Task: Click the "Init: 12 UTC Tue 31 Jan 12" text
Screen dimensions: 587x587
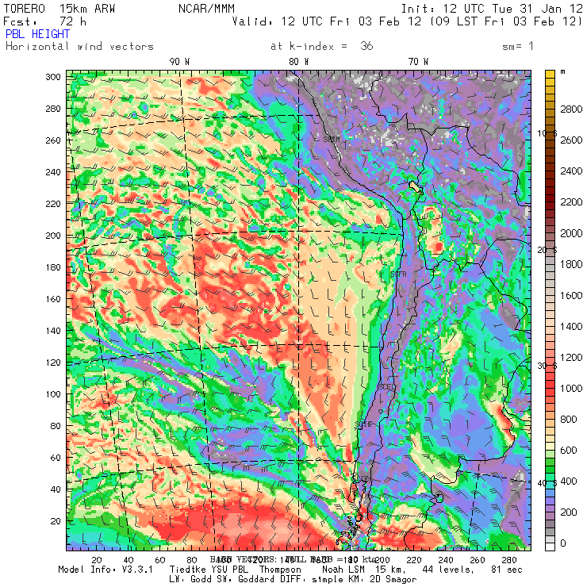Action: (492, 9)
